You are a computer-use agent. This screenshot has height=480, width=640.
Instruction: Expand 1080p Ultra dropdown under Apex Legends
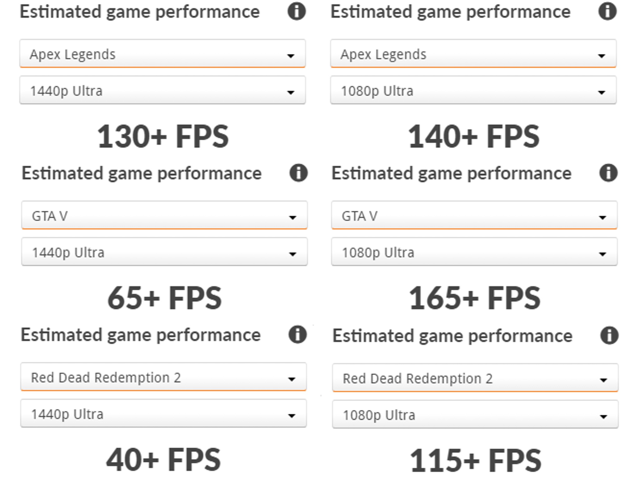point(473,90)
